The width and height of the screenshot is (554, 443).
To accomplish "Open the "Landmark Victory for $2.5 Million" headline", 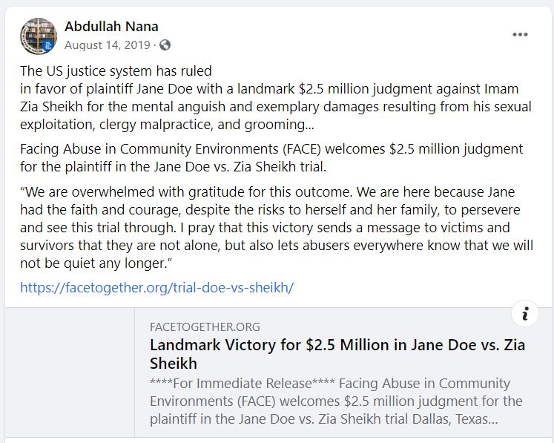I will pos(337,354).
